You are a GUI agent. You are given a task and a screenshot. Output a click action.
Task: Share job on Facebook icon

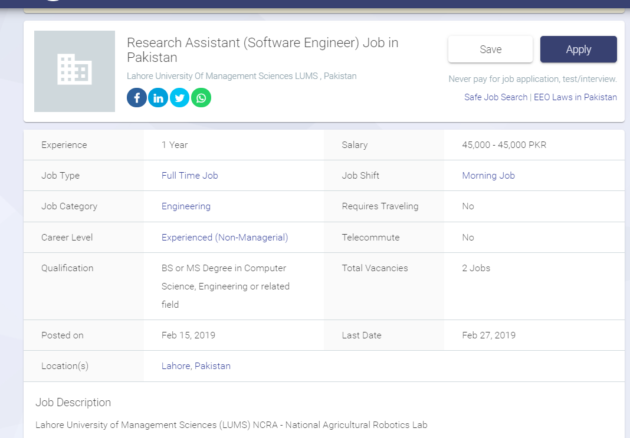click(x=137, y=98)
